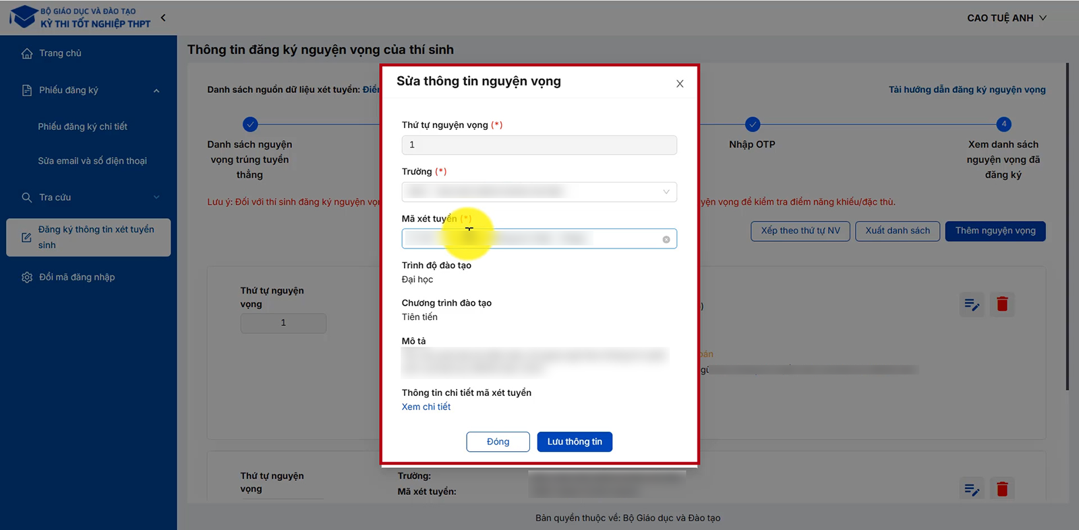Image resolution: width=1079 pixels, height=530 pixels.
Task: Go to Trang chủ
Action: pos(60,53)
